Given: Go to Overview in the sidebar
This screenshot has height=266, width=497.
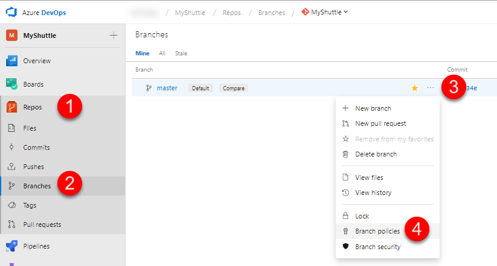Looking at the screenshot, I should click(37, 61).
